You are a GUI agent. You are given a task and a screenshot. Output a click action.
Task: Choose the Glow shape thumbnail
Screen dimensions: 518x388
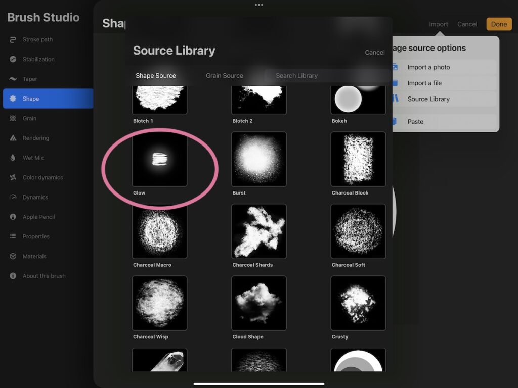[159, 160]
